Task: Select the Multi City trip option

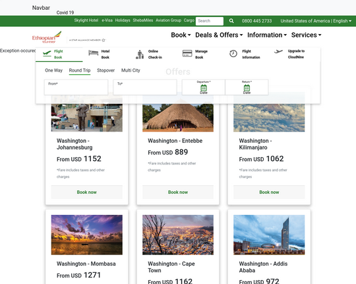Action: [131, 70]
